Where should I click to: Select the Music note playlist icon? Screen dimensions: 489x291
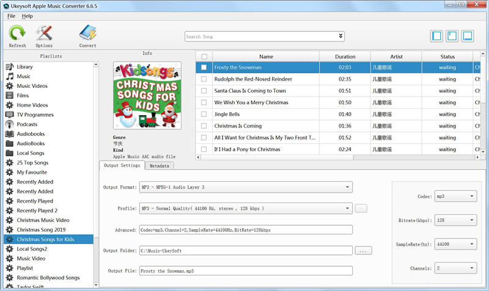(x=10, y=76)
